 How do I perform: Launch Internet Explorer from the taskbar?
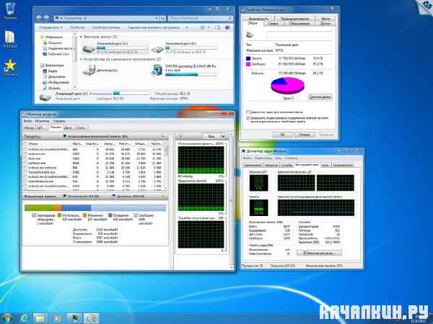tap(25, 318)
